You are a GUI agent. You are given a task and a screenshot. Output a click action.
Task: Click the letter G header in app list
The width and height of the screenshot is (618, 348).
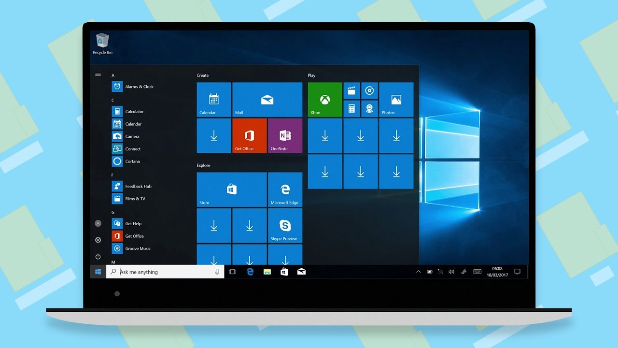[x=113, y=213]
